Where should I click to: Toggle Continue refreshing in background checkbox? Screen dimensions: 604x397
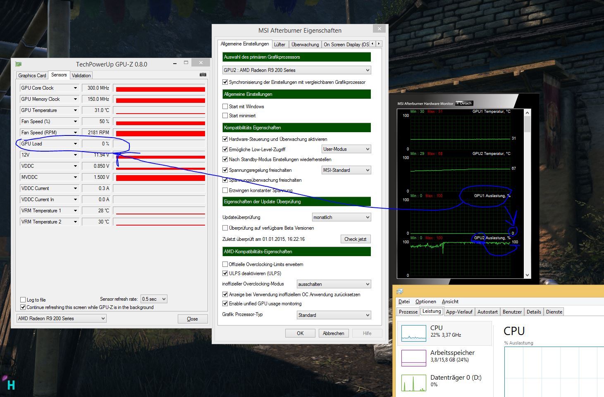[23, 307]
